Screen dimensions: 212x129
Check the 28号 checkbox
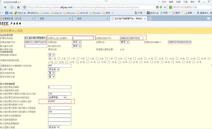coord(162,62)
